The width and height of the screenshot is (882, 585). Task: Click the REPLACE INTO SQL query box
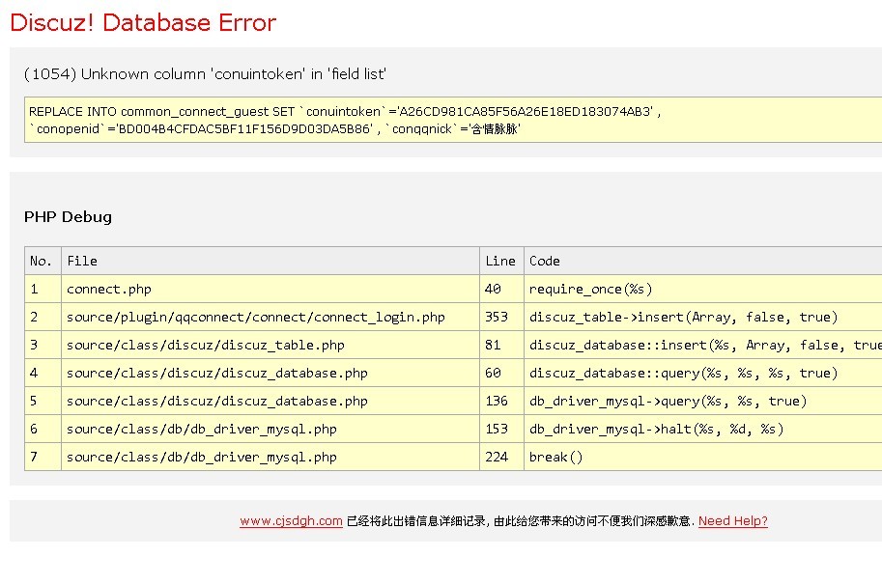453,120
